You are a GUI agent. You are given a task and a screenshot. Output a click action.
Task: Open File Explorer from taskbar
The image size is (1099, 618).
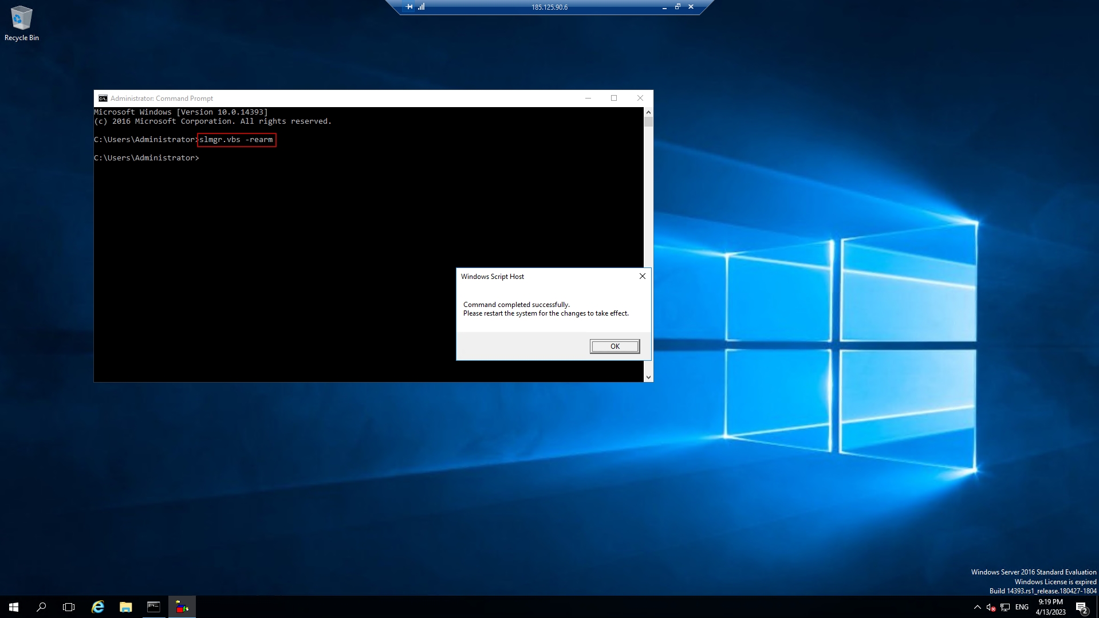click(x=125, y=607)
